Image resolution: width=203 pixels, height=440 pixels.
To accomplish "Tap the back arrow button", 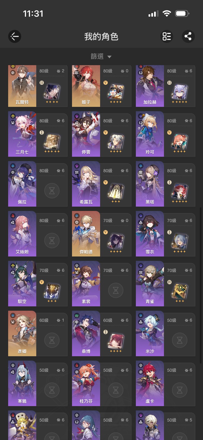I will point(15,36).
